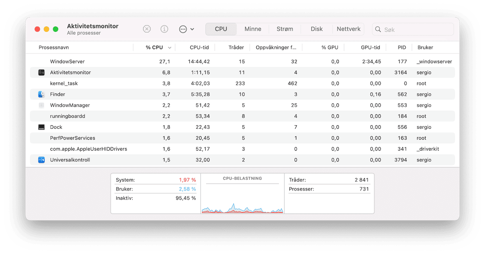Sort by PID column header
This screenshot has width=485, height=254.
click(402, 47)
